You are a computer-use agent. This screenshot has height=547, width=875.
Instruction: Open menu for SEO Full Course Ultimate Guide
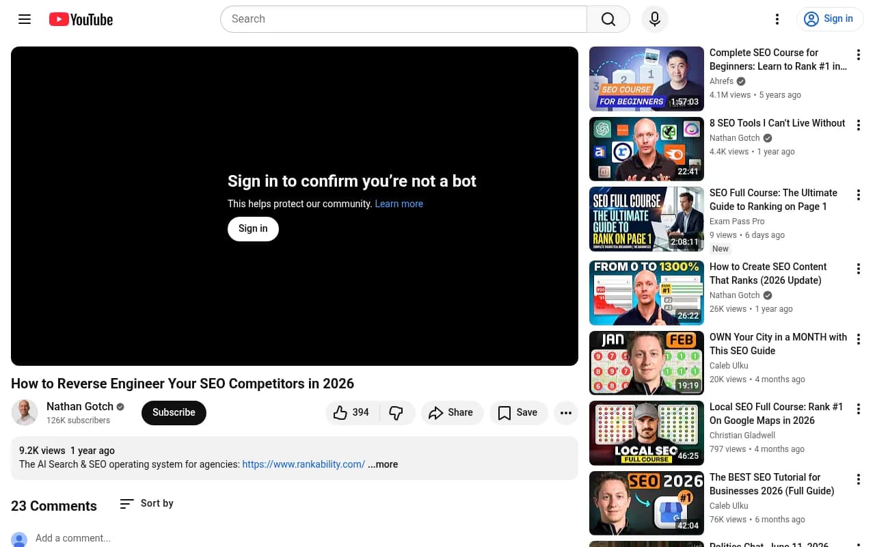pyautogui.click(x=859, y=195)
